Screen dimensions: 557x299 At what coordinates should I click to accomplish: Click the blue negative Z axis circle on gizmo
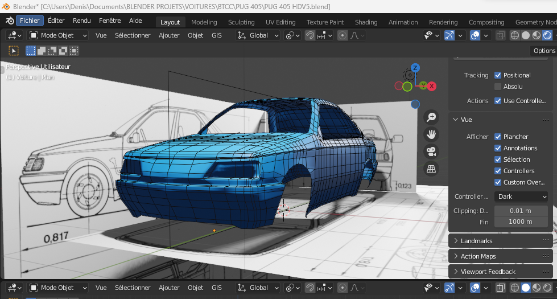coord(415,104)
